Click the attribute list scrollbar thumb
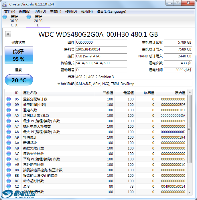The image size is (197, 200). [x=190, y=129]
